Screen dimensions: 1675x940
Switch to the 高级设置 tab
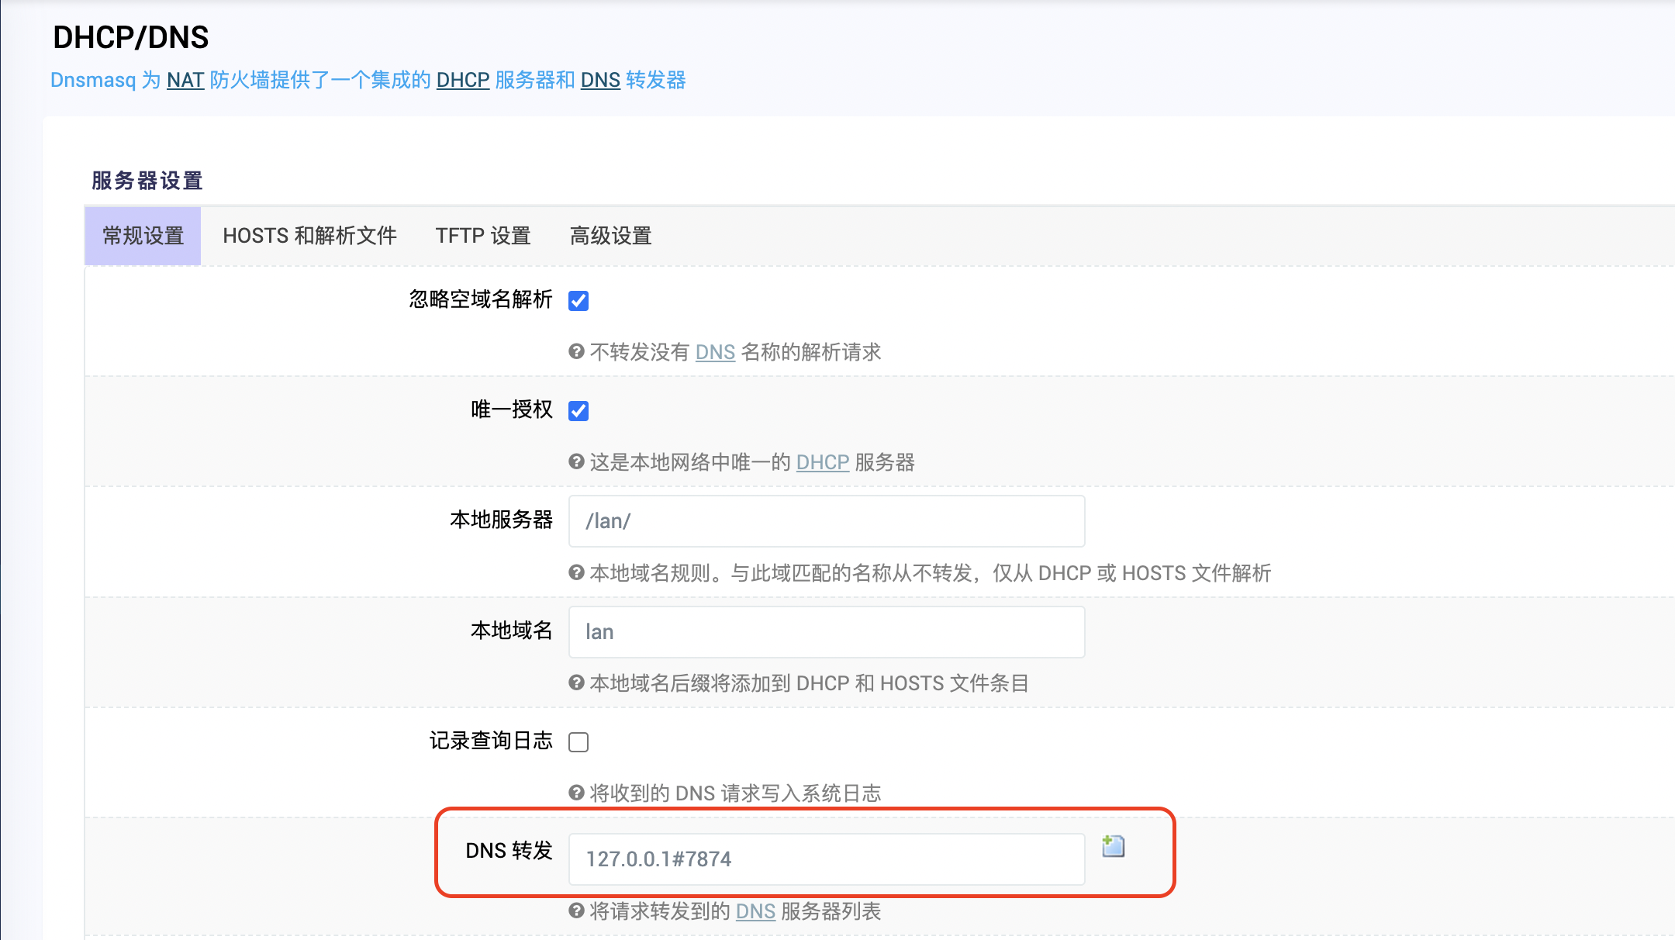coord(610,236)
